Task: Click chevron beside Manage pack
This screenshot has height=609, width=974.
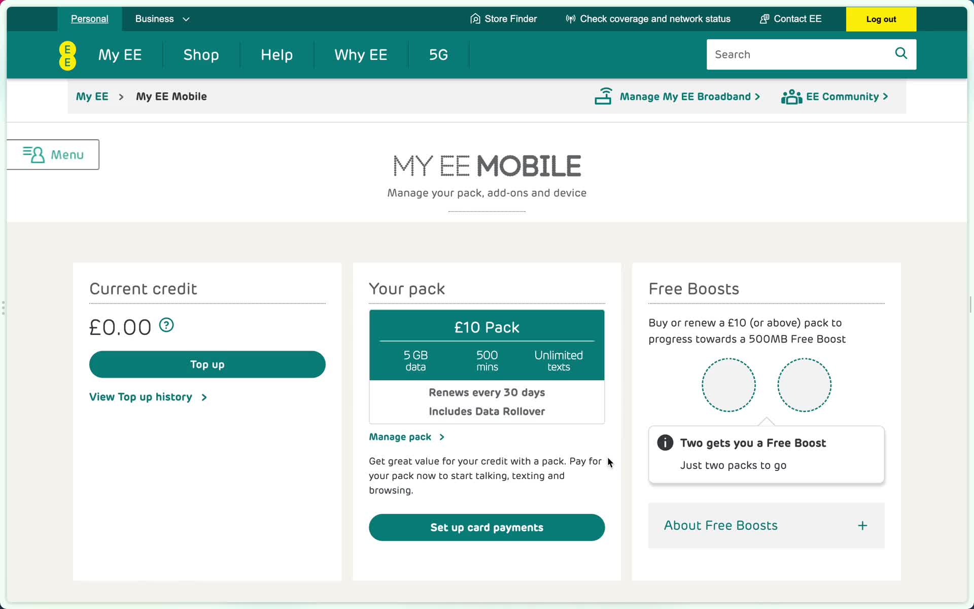Action: pyautogui.click(x=442, y=437)
